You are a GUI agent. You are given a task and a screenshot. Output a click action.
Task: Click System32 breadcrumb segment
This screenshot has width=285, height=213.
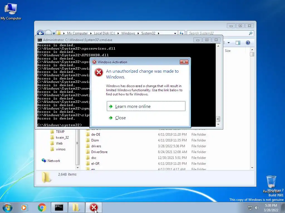pyautogui.click(x=148, y=33)
